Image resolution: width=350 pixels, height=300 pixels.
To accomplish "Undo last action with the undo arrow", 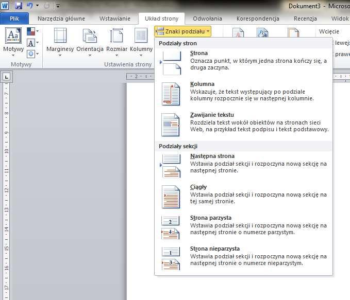I will click(30, 5).
